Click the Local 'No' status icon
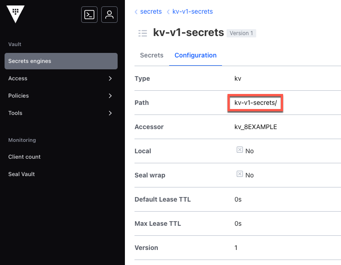This screenshot has height=265, width=341. click(240, 150)
